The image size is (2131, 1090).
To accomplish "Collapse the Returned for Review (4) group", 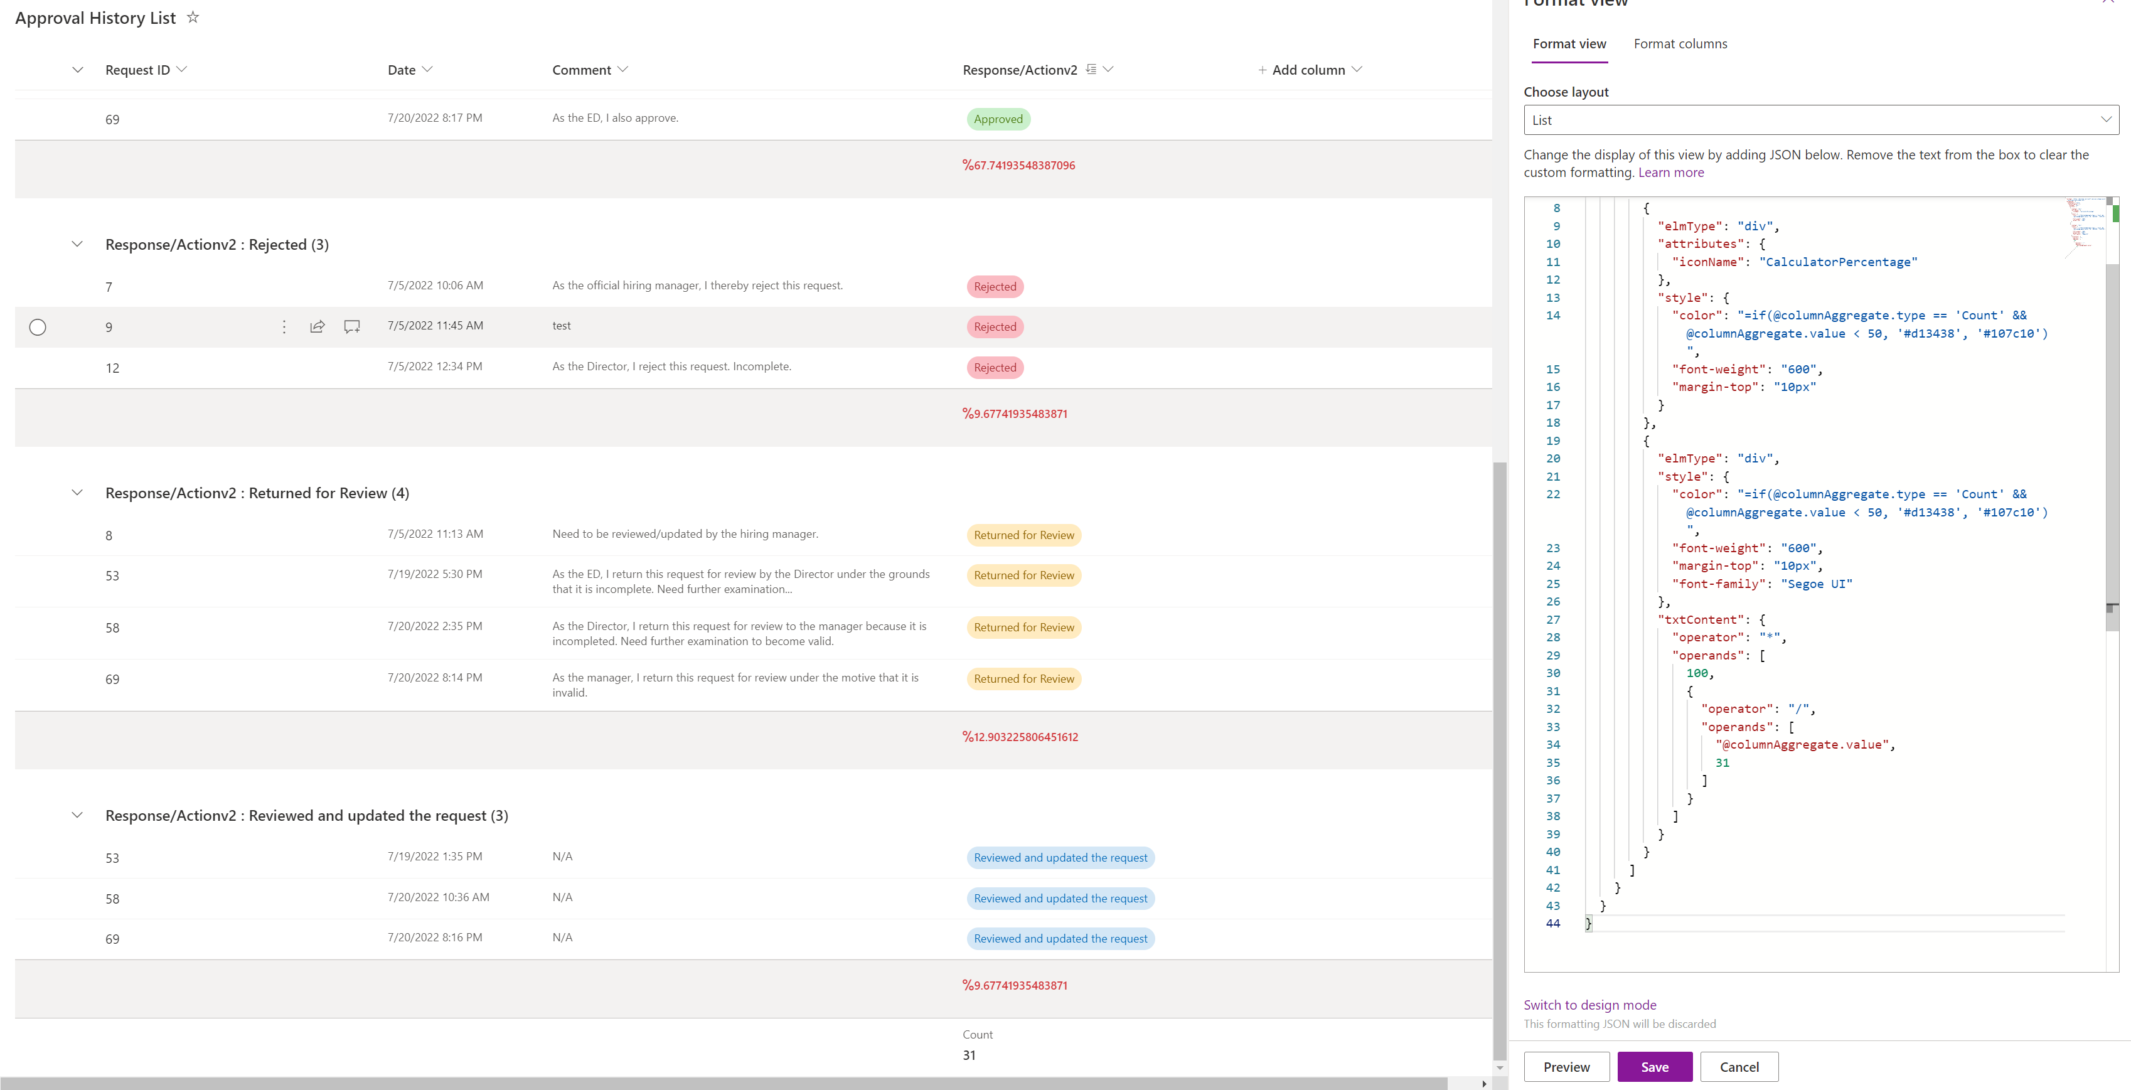I will click(x=77, y=493).
